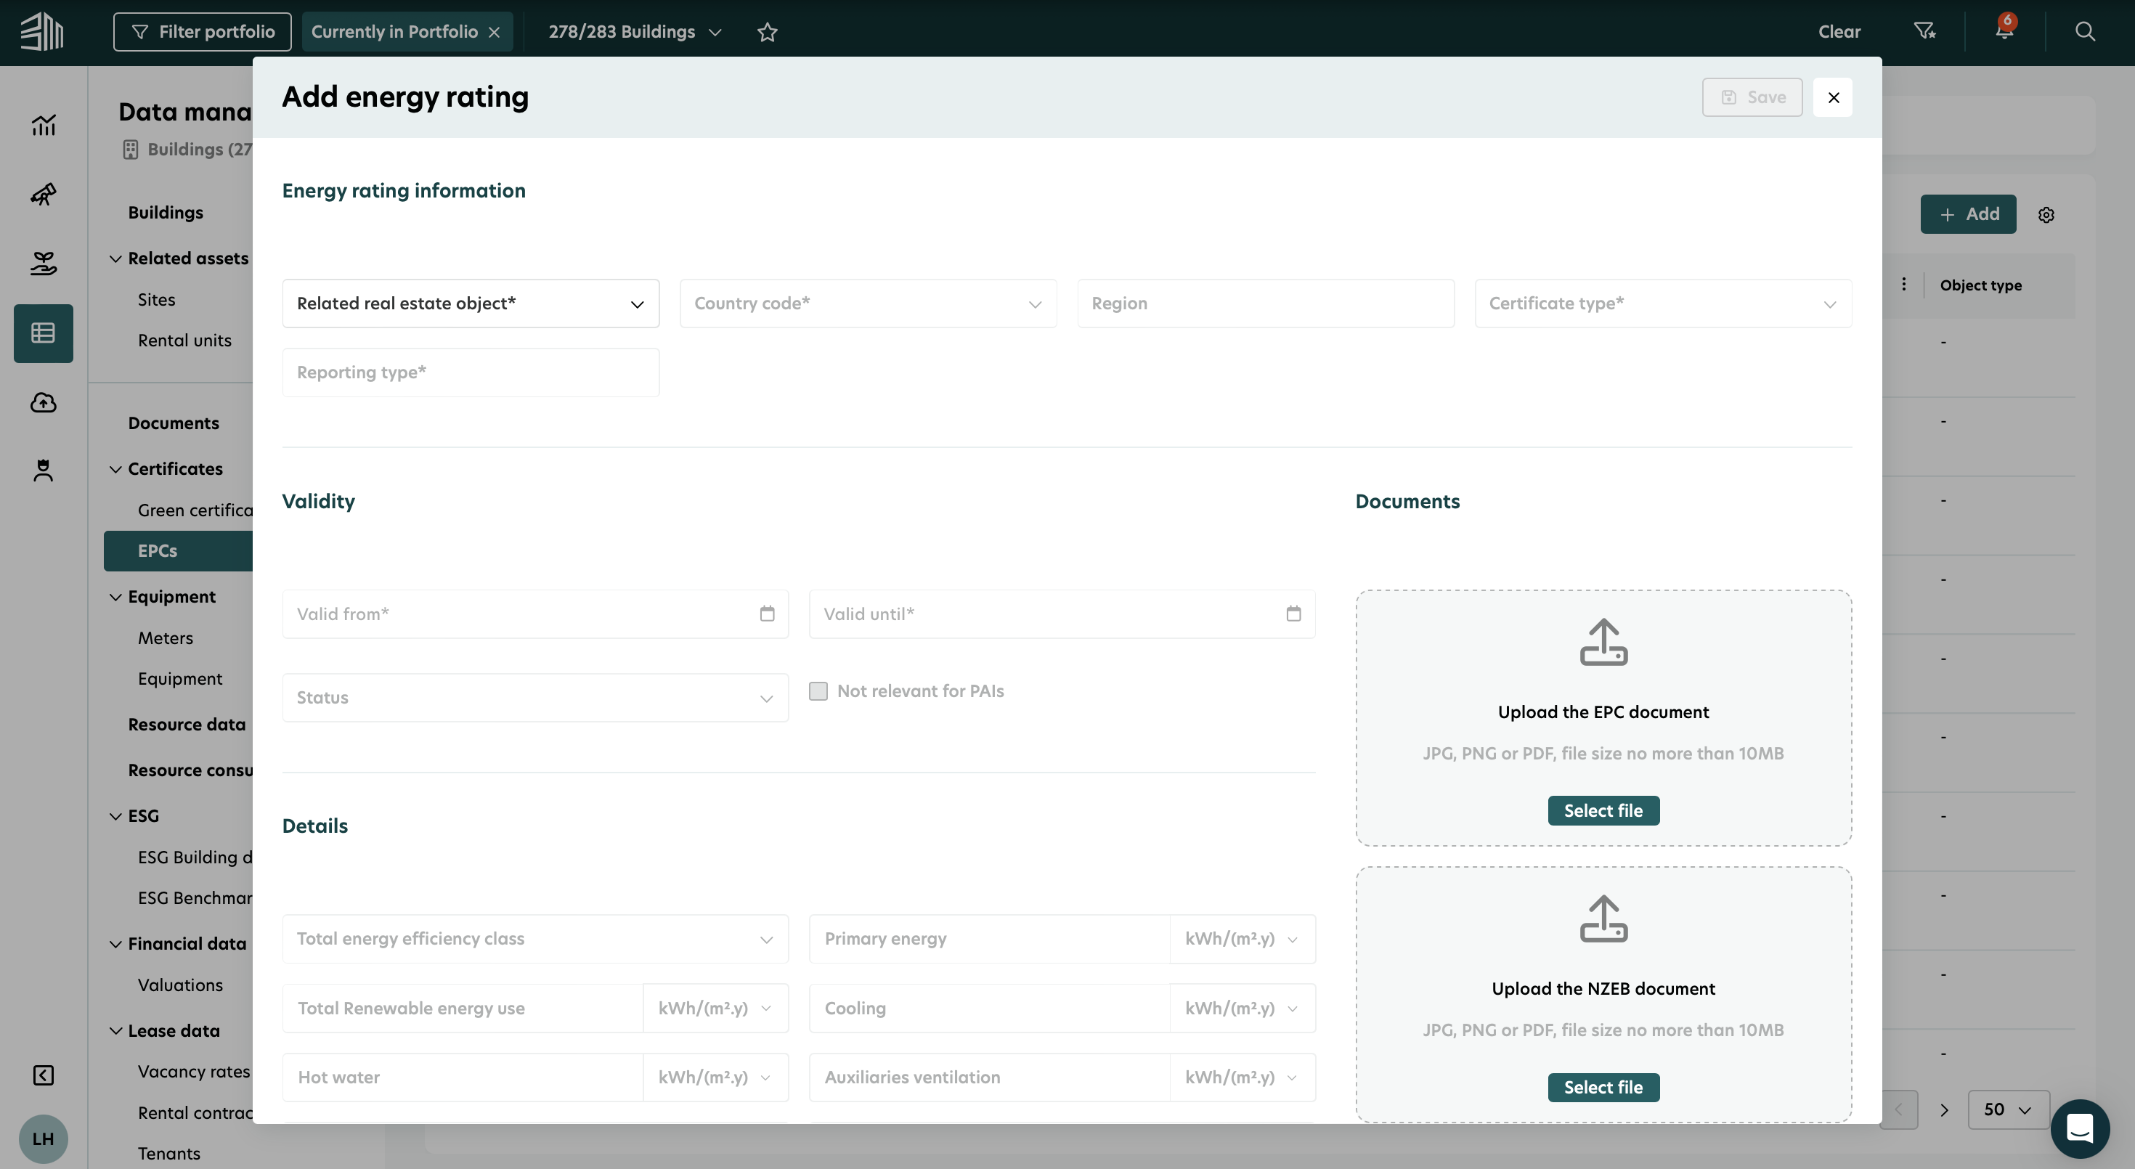
Task: Click the table settings gear icon
Action: [x=2046, y=215]
